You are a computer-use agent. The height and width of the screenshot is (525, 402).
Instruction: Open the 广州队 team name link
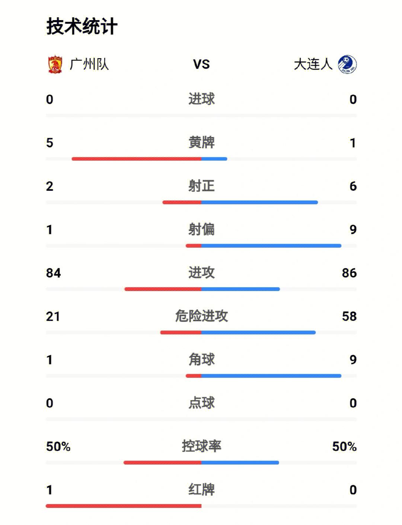pyautogui.click(x=89, y=64)
